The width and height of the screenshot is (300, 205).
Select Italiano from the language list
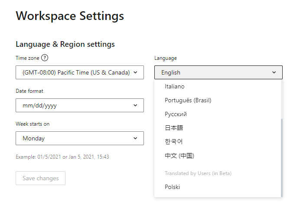click(175, 86)
